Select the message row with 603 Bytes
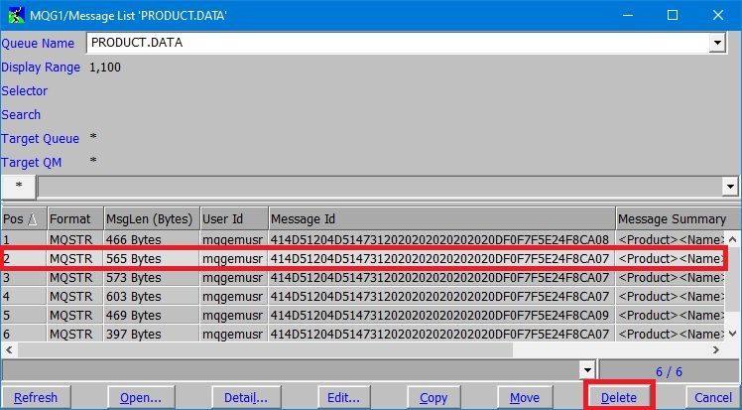The width and height of the screenshot is (742, 410). (362, 297)
